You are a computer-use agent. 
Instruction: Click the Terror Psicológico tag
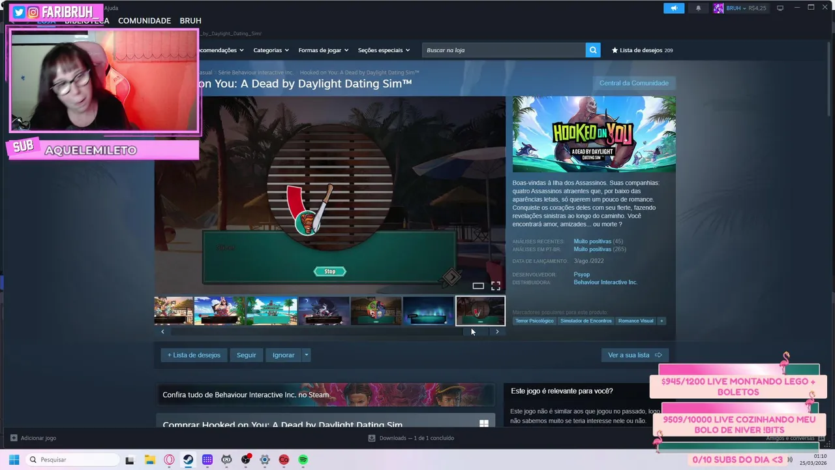(534, 321)
